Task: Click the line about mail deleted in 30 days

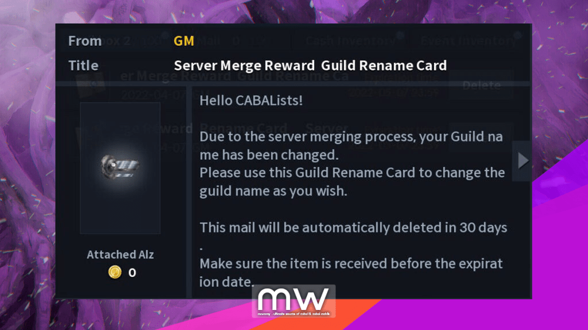Action: click(353, 227)
